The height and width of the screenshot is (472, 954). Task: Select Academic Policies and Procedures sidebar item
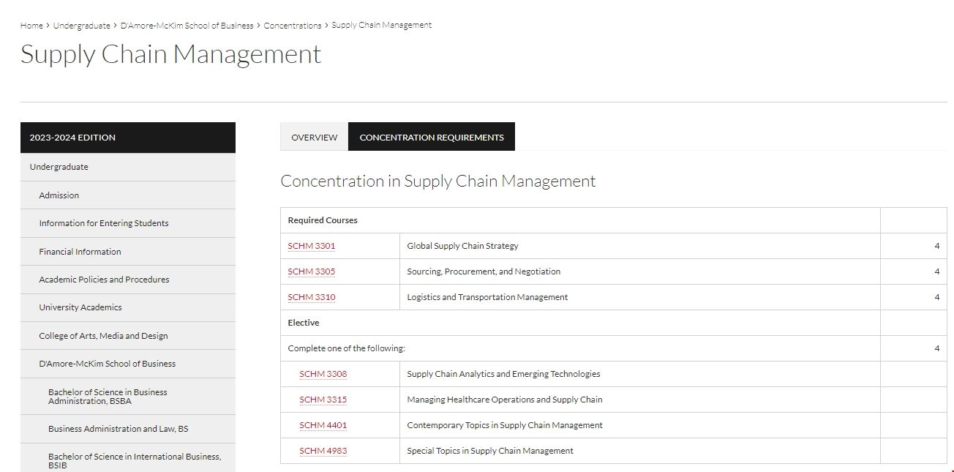(x=104, y=280)
